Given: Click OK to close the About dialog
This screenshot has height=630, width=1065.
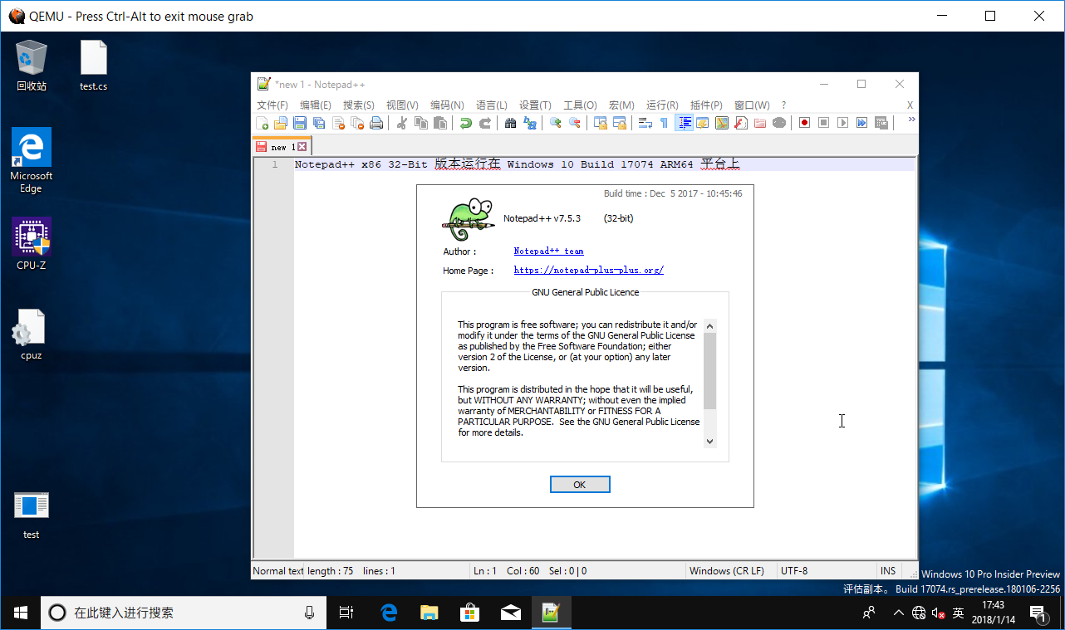Looking at the screenshot, I should pyautogui.click(x=579, y=484).
